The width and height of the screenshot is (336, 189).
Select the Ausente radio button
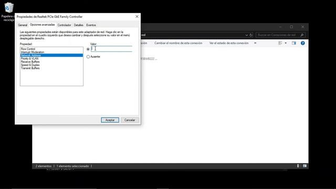point(88,57)
